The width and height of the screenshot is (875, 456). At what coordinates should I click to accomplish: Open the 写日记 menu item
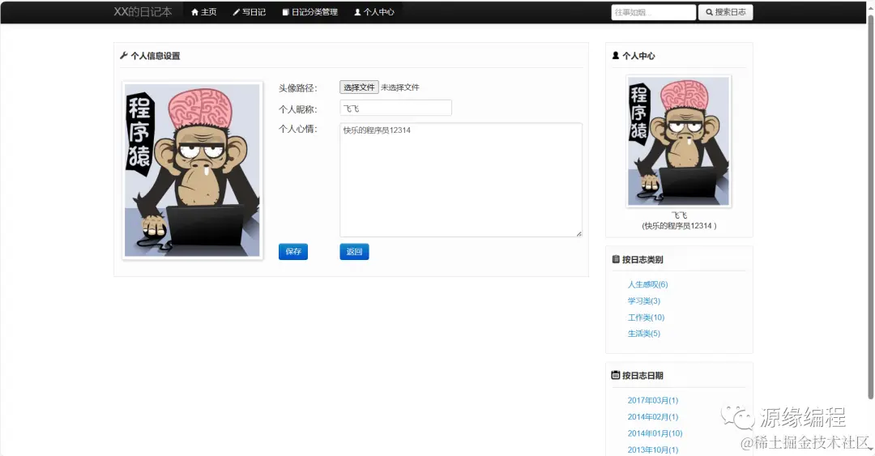pos(249,11)
